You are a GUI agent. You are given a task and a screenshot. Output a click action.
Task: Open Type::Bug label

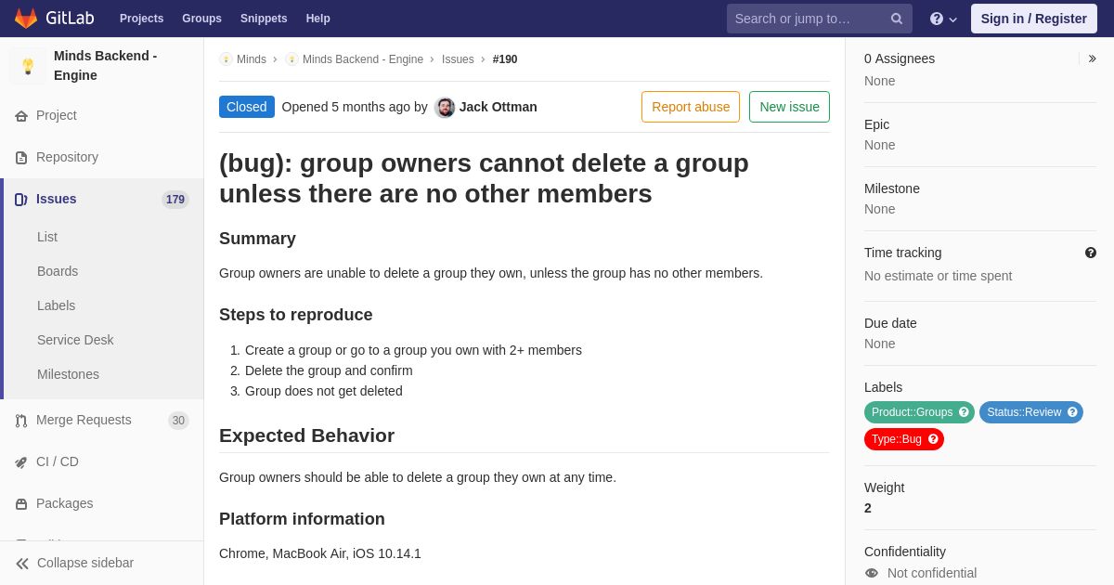coord(896,439)
